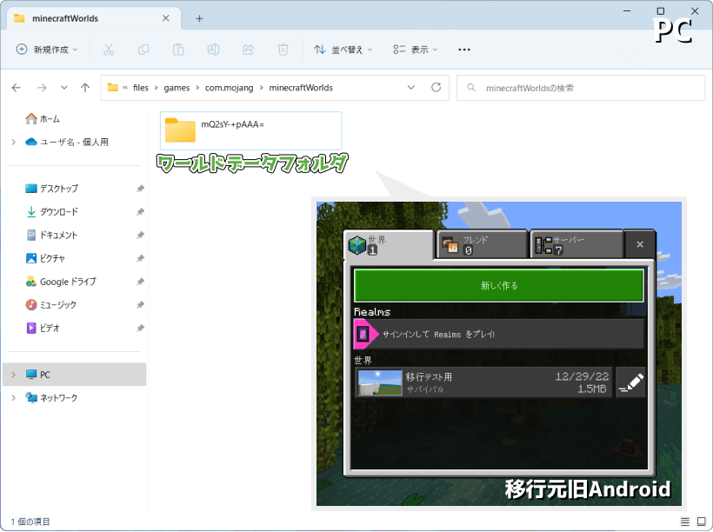Go back with the left arrow
The width and height of the screenshot is (713, 532).
17,88
